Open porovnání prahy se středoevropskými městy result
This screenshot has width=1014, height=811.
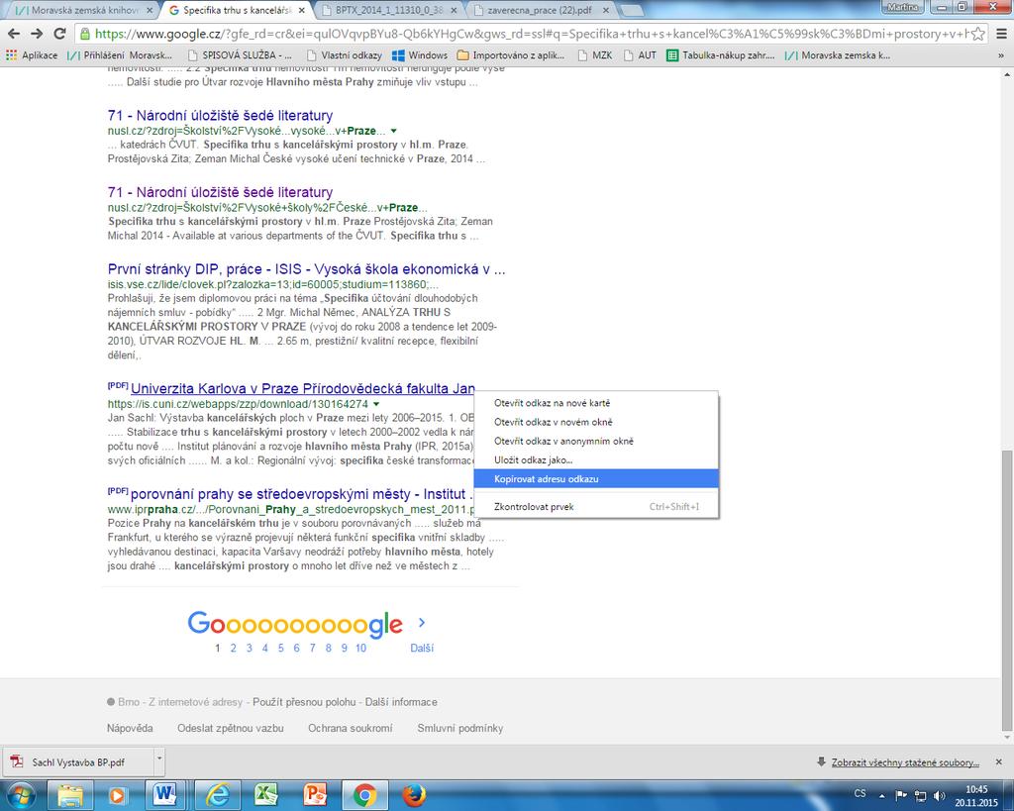point(302,494)
